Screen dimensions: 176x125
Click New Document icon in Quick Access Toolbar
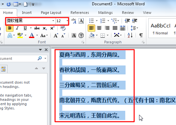[x=26, y=4]
